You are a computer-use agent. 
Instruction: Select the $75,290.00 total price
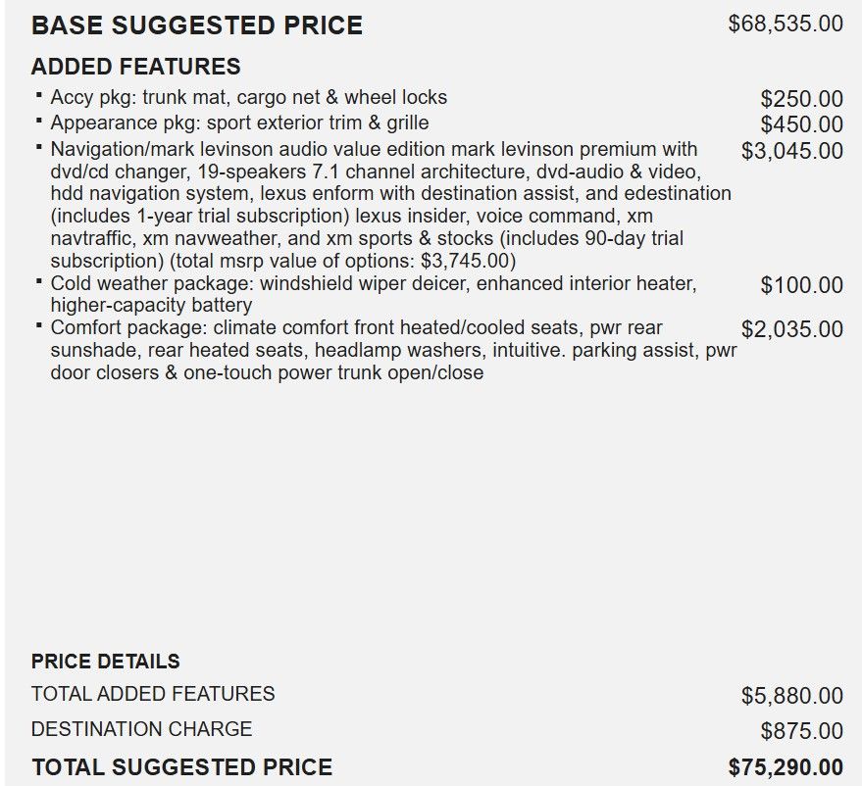click(x=785, y=767)
